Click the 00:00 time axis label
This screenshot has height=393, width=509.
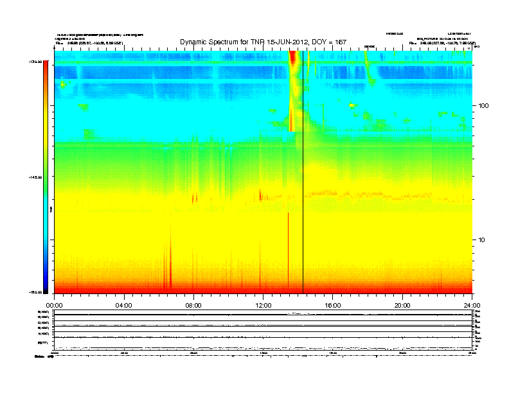pos(54,306)
